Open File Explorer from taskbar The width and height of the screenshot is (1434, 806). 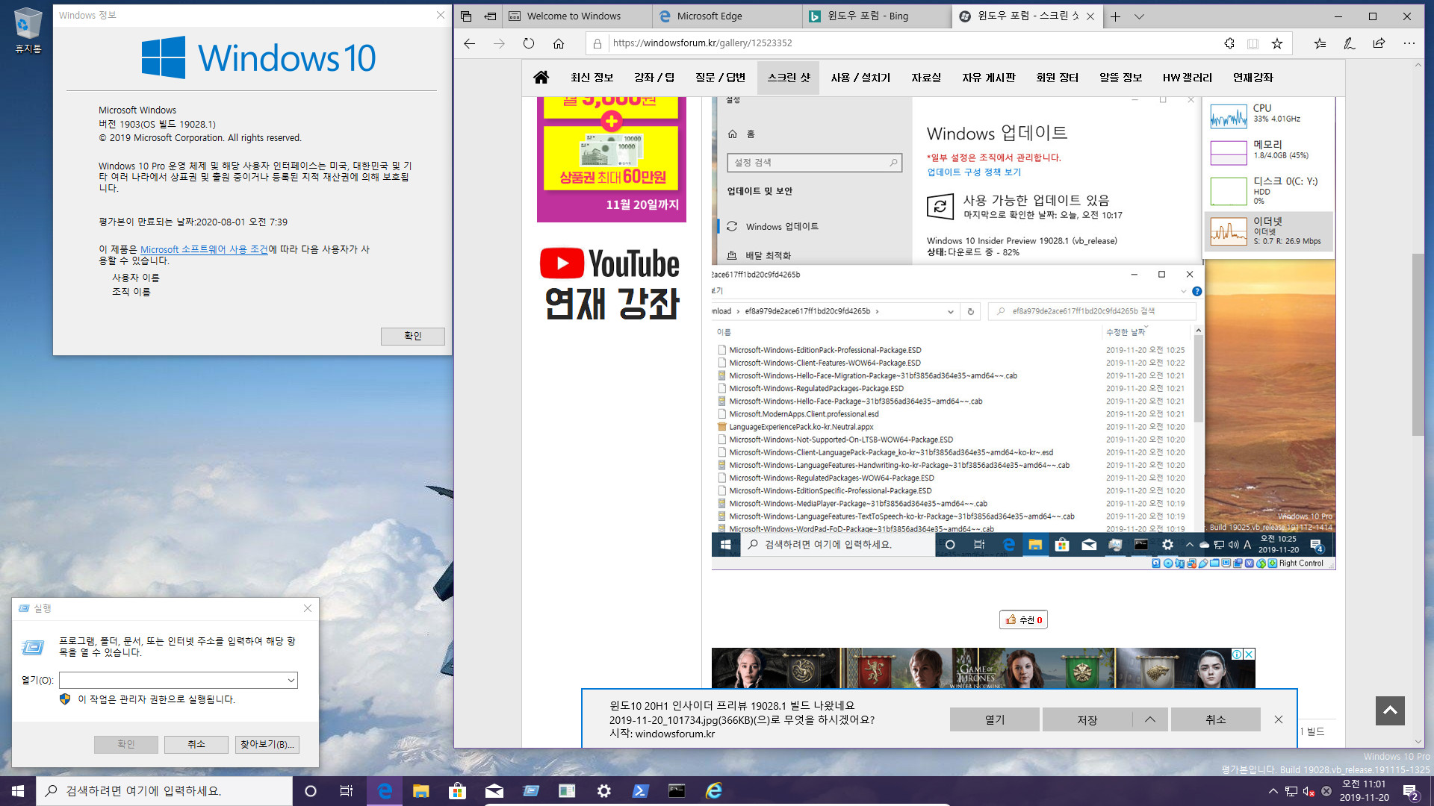pos(421,791)
